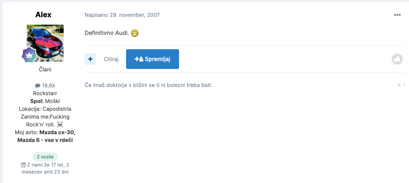Click the skull emoji in profile interests
Viewport: 409px width, 183px height.
point(60,124)
